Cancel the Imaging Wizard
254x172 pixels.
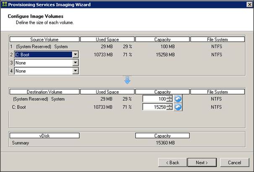[235, 162]
